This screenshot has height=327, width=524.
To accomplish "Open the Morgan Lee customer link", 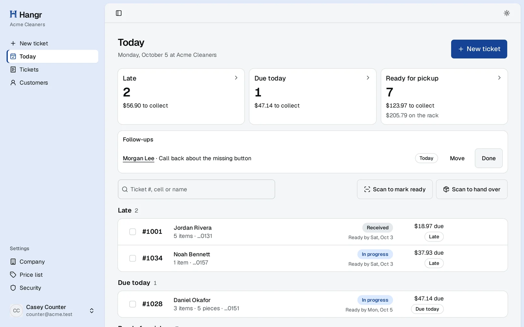I will coord(139,158).
